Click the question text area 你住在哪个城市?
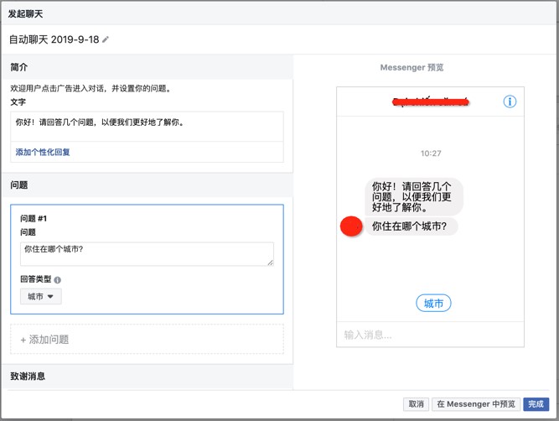 coord(147,254)
